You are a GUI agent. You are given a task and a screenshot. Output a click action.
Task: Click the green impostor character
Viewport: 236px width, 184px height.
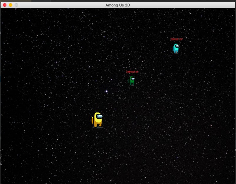point(132,81)
